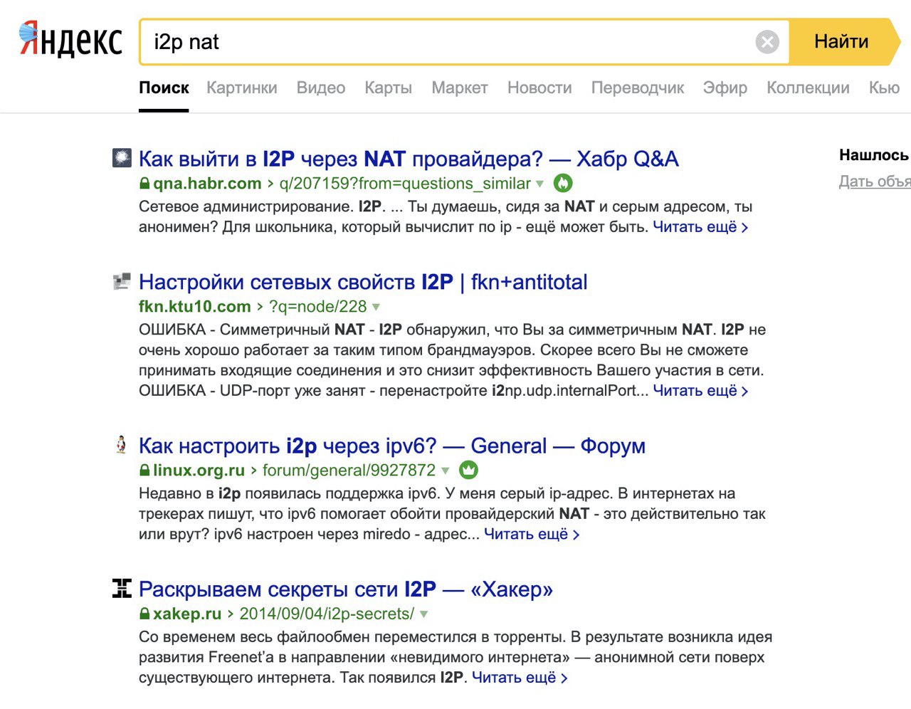Open the ?q=node/228 path link
The height and width of the screenshot is (709, 911).
click(317, 307)
